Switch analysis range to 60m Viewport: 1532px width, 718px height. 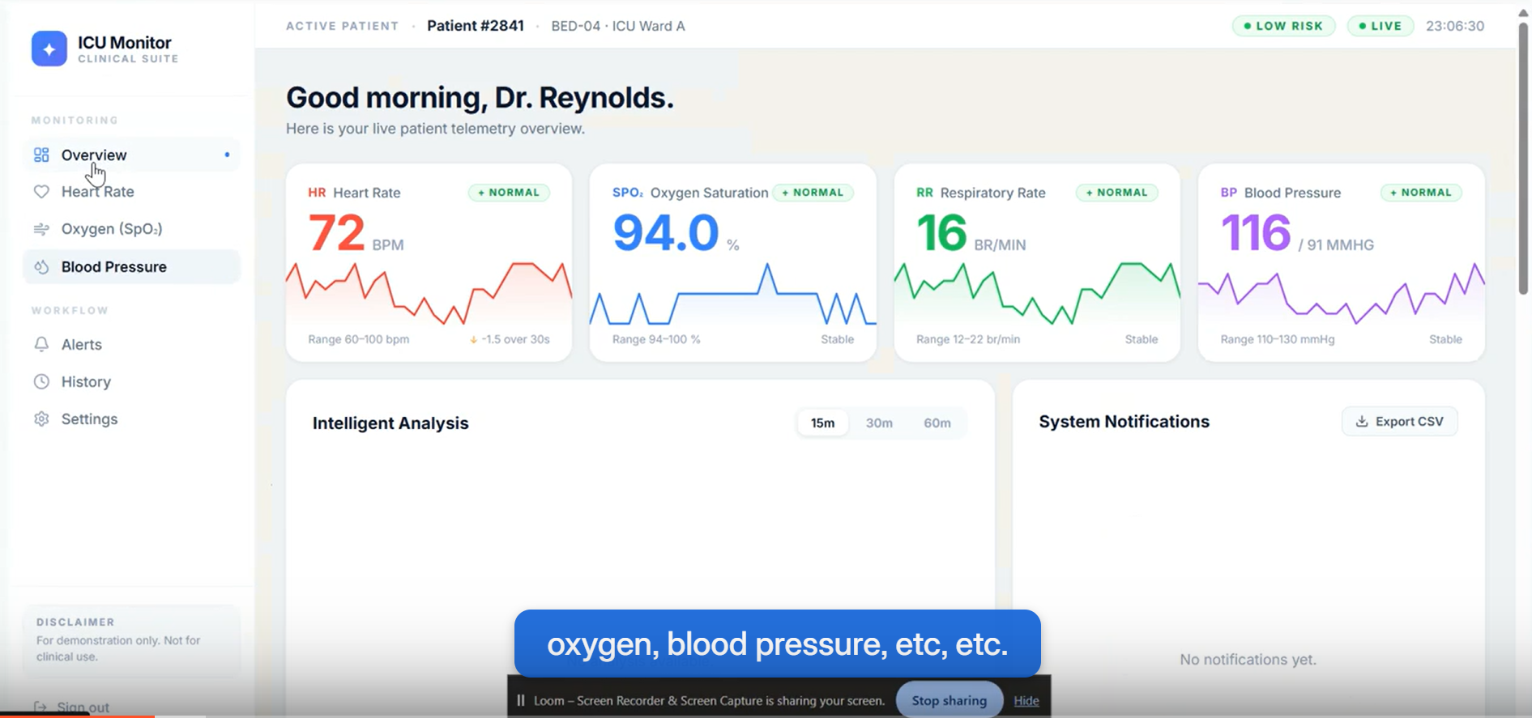click(937, 423)
